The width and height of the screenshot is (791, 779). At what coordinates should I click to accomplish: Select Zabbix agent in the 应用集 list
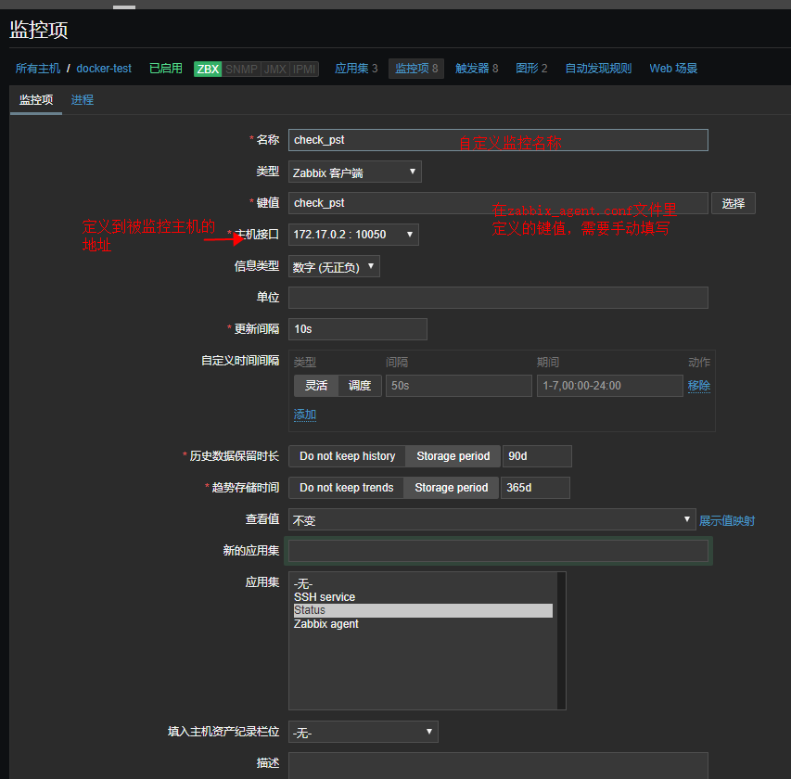coord(423,624)
